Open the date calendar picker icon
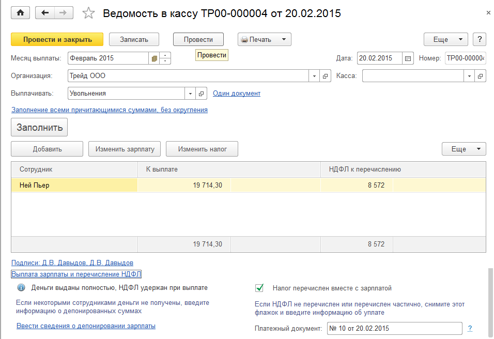The image size is (494, 339). coord(408,58)
